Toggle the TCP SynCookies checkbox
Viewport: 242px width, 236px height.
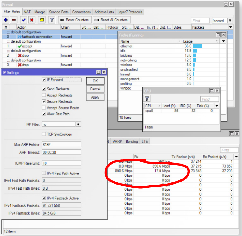44,134
